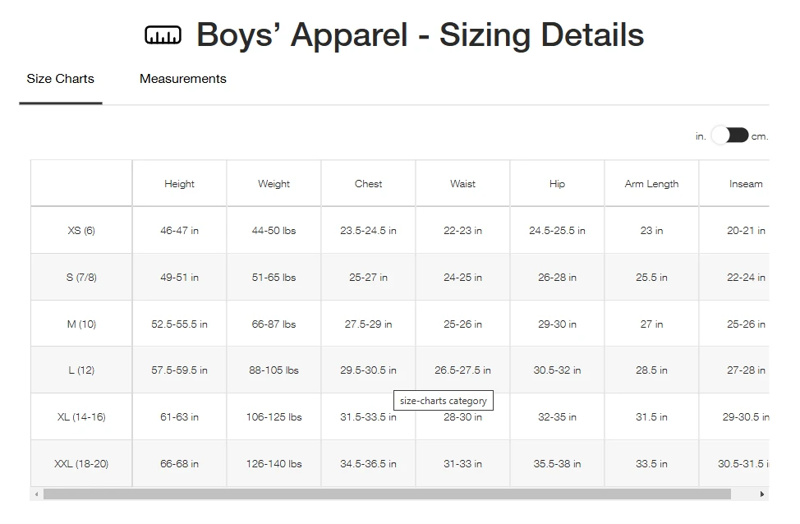The height and width of the screenshot is (524, 800).
Task: Click the horizontal scrollbar left arrow
Action: click(35, 494)
